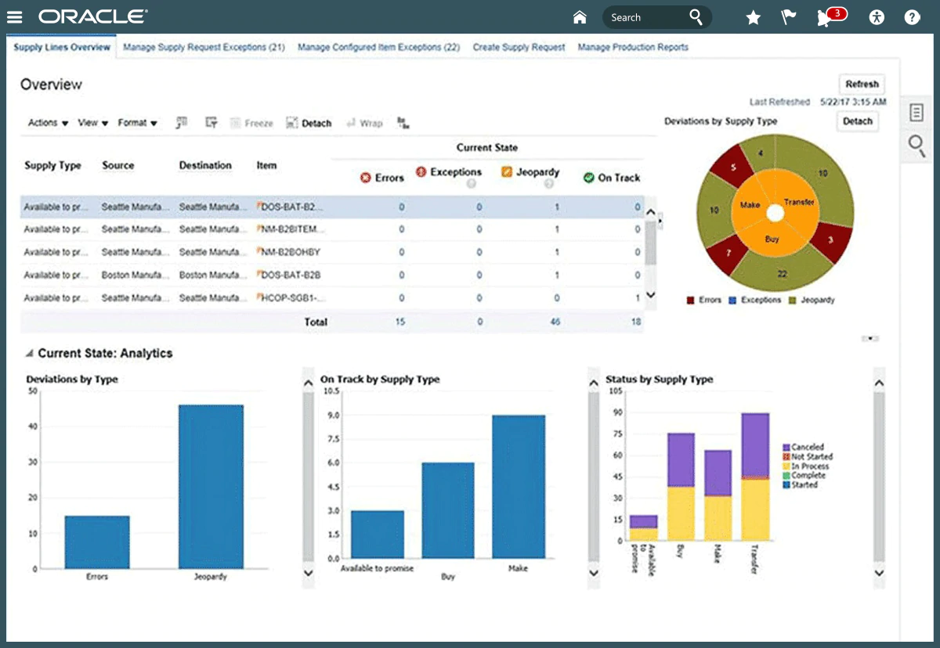
Task: Open Favorites star icon
Action: click(753, 17)
